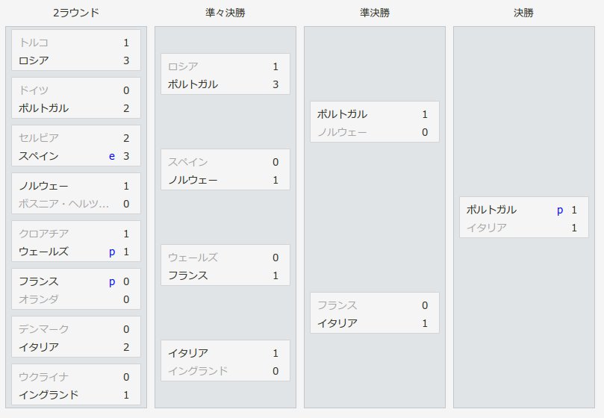The image size is (604, 418).
Task: Open the ポルトガル vs ノルウェー semifinal
Action: pyautogui.click(x=374, y=122)
